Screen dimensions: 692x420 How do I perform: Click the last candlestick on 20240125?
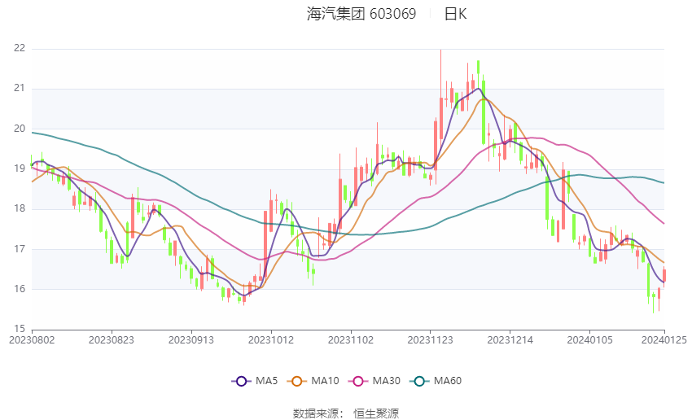(664, 276)
